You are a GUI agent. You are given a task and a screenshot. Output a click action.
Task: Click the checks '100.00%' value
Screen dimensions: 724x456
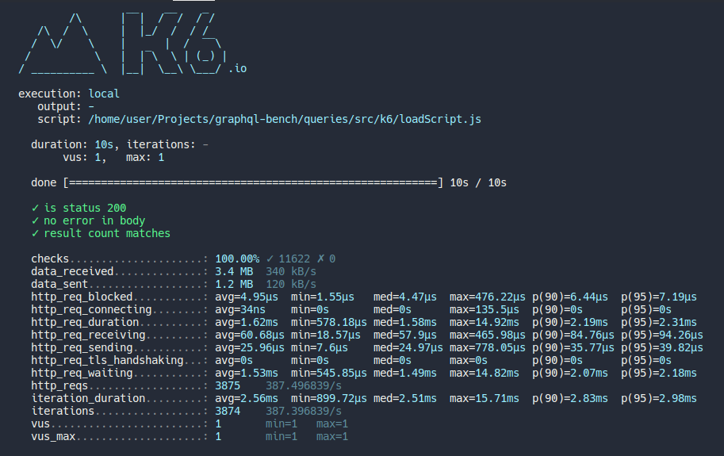(x=237, y=259)
